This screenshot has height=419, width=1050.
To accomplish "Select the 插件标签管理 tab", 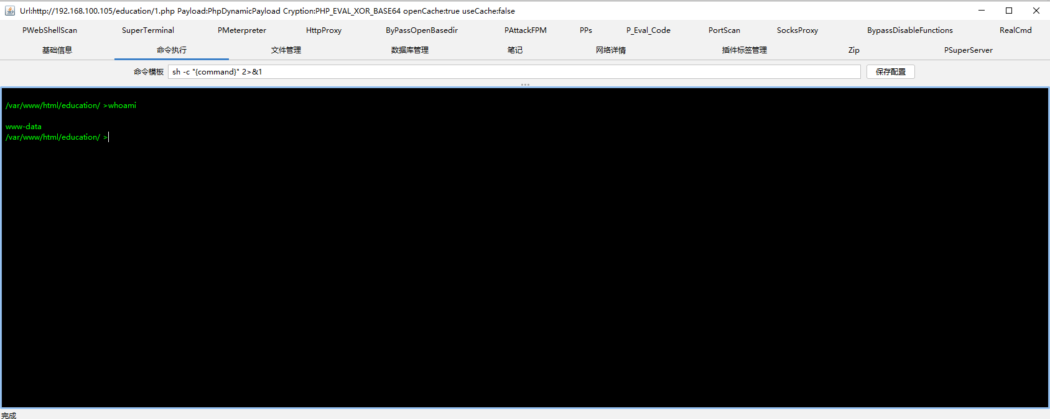I will click(745, 50).
